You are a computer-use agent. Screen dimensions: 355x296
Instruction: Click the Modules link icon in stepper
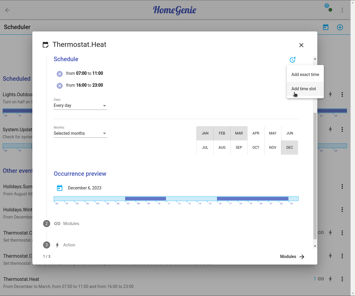click(x=57, y=224)
